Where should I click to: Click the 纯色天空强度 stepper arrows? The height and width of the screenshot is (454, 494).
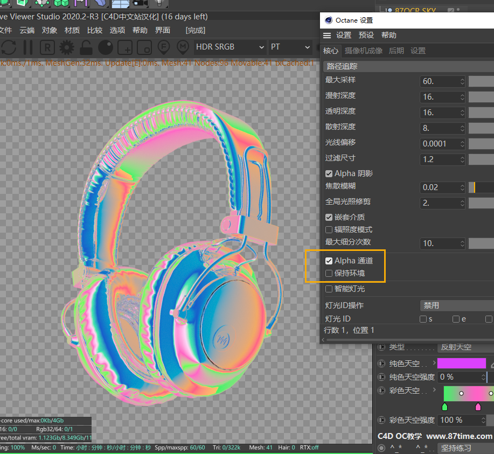[x=483, y=377]
